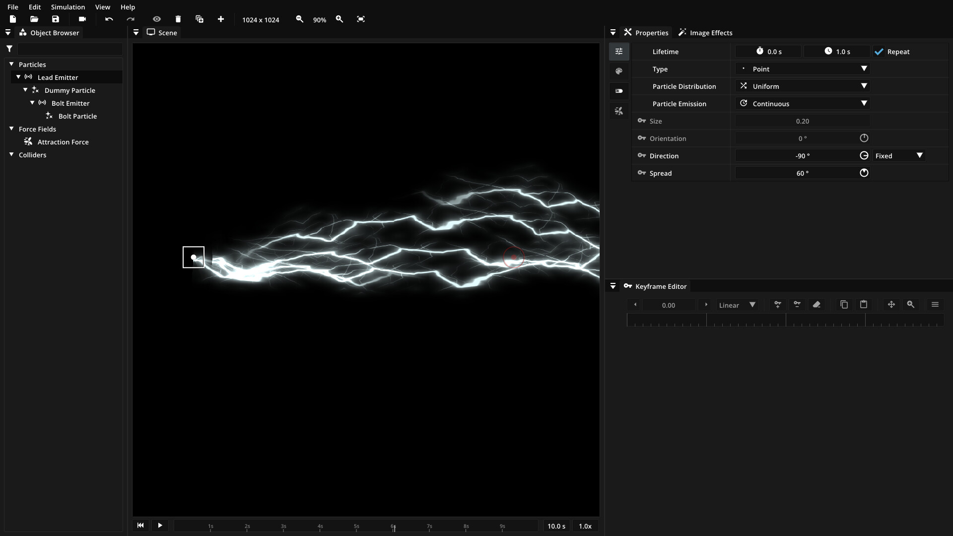
Task: Click eraser icon in Keyframe Editor
Action: click(x=817, y=305)
